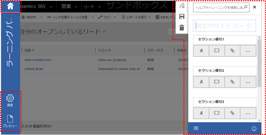Insert video into セクション番号1

217,51
